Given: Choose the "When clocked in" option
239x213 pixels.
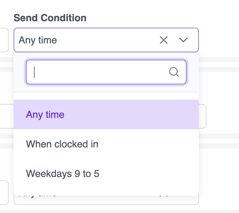Looking at the screenshot, I should pyautogui.click(x=62, y=144).
